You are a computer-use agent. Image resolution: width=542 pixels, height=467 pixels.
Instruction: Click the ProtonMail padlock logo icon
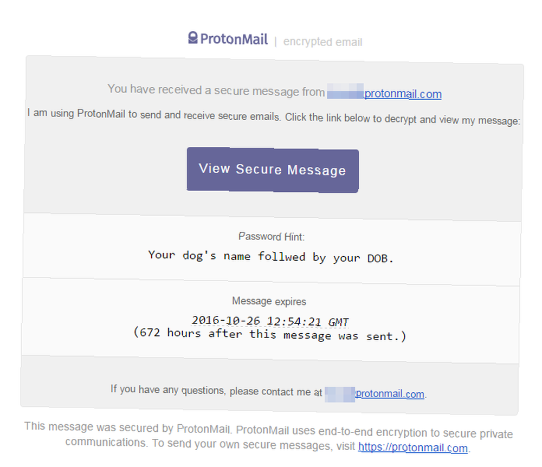coord(193,37)
